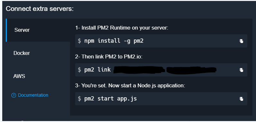256x122 pixels.
Task: Click the dollar prompt before pm2 link
Action: click(x=79, y=70)
